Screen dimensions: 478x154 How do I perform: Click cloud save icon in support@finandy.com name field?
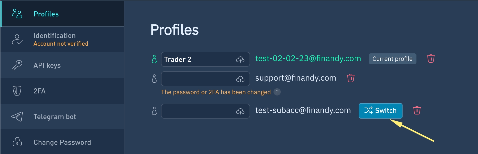[x=240, y=79]
